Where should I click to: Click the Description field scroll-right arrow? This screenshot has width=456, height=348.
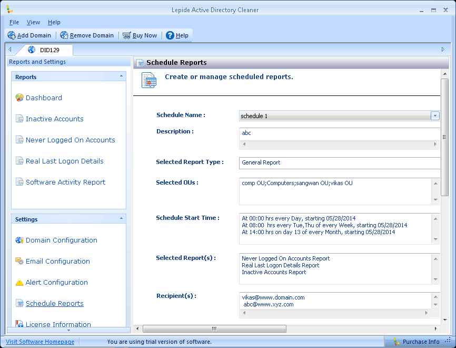pyautogui.click(x=435, y=144)
